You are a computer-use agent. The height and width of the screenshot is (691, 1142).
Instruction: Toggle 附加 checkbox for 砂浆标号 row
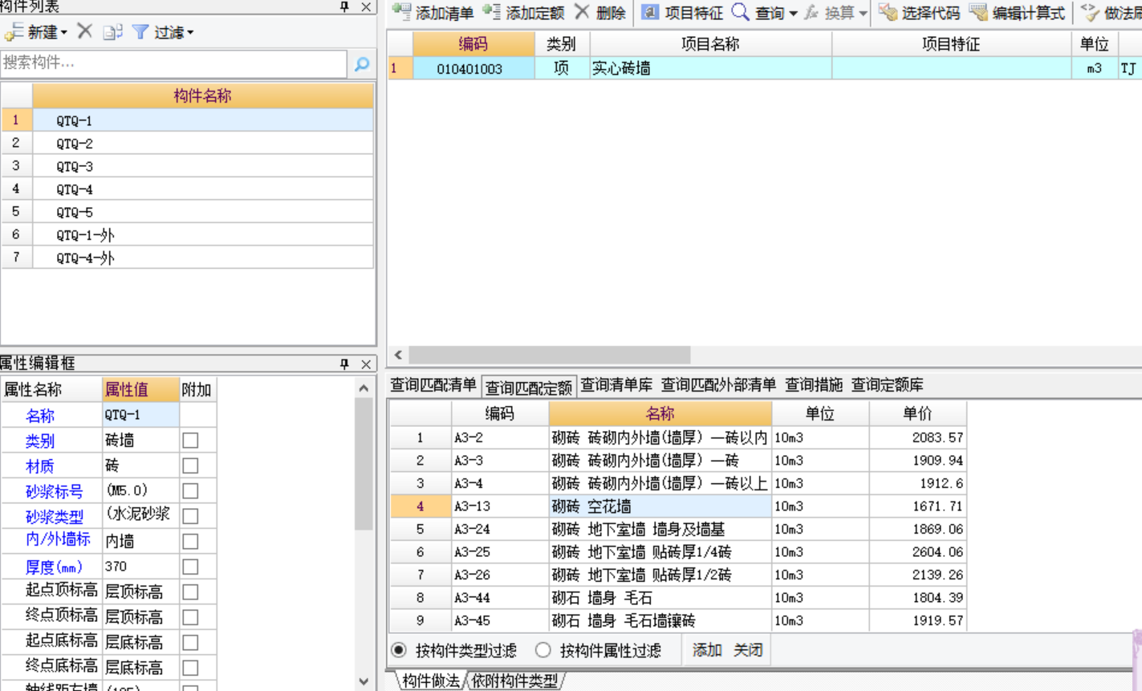click(x=190, y=491)
